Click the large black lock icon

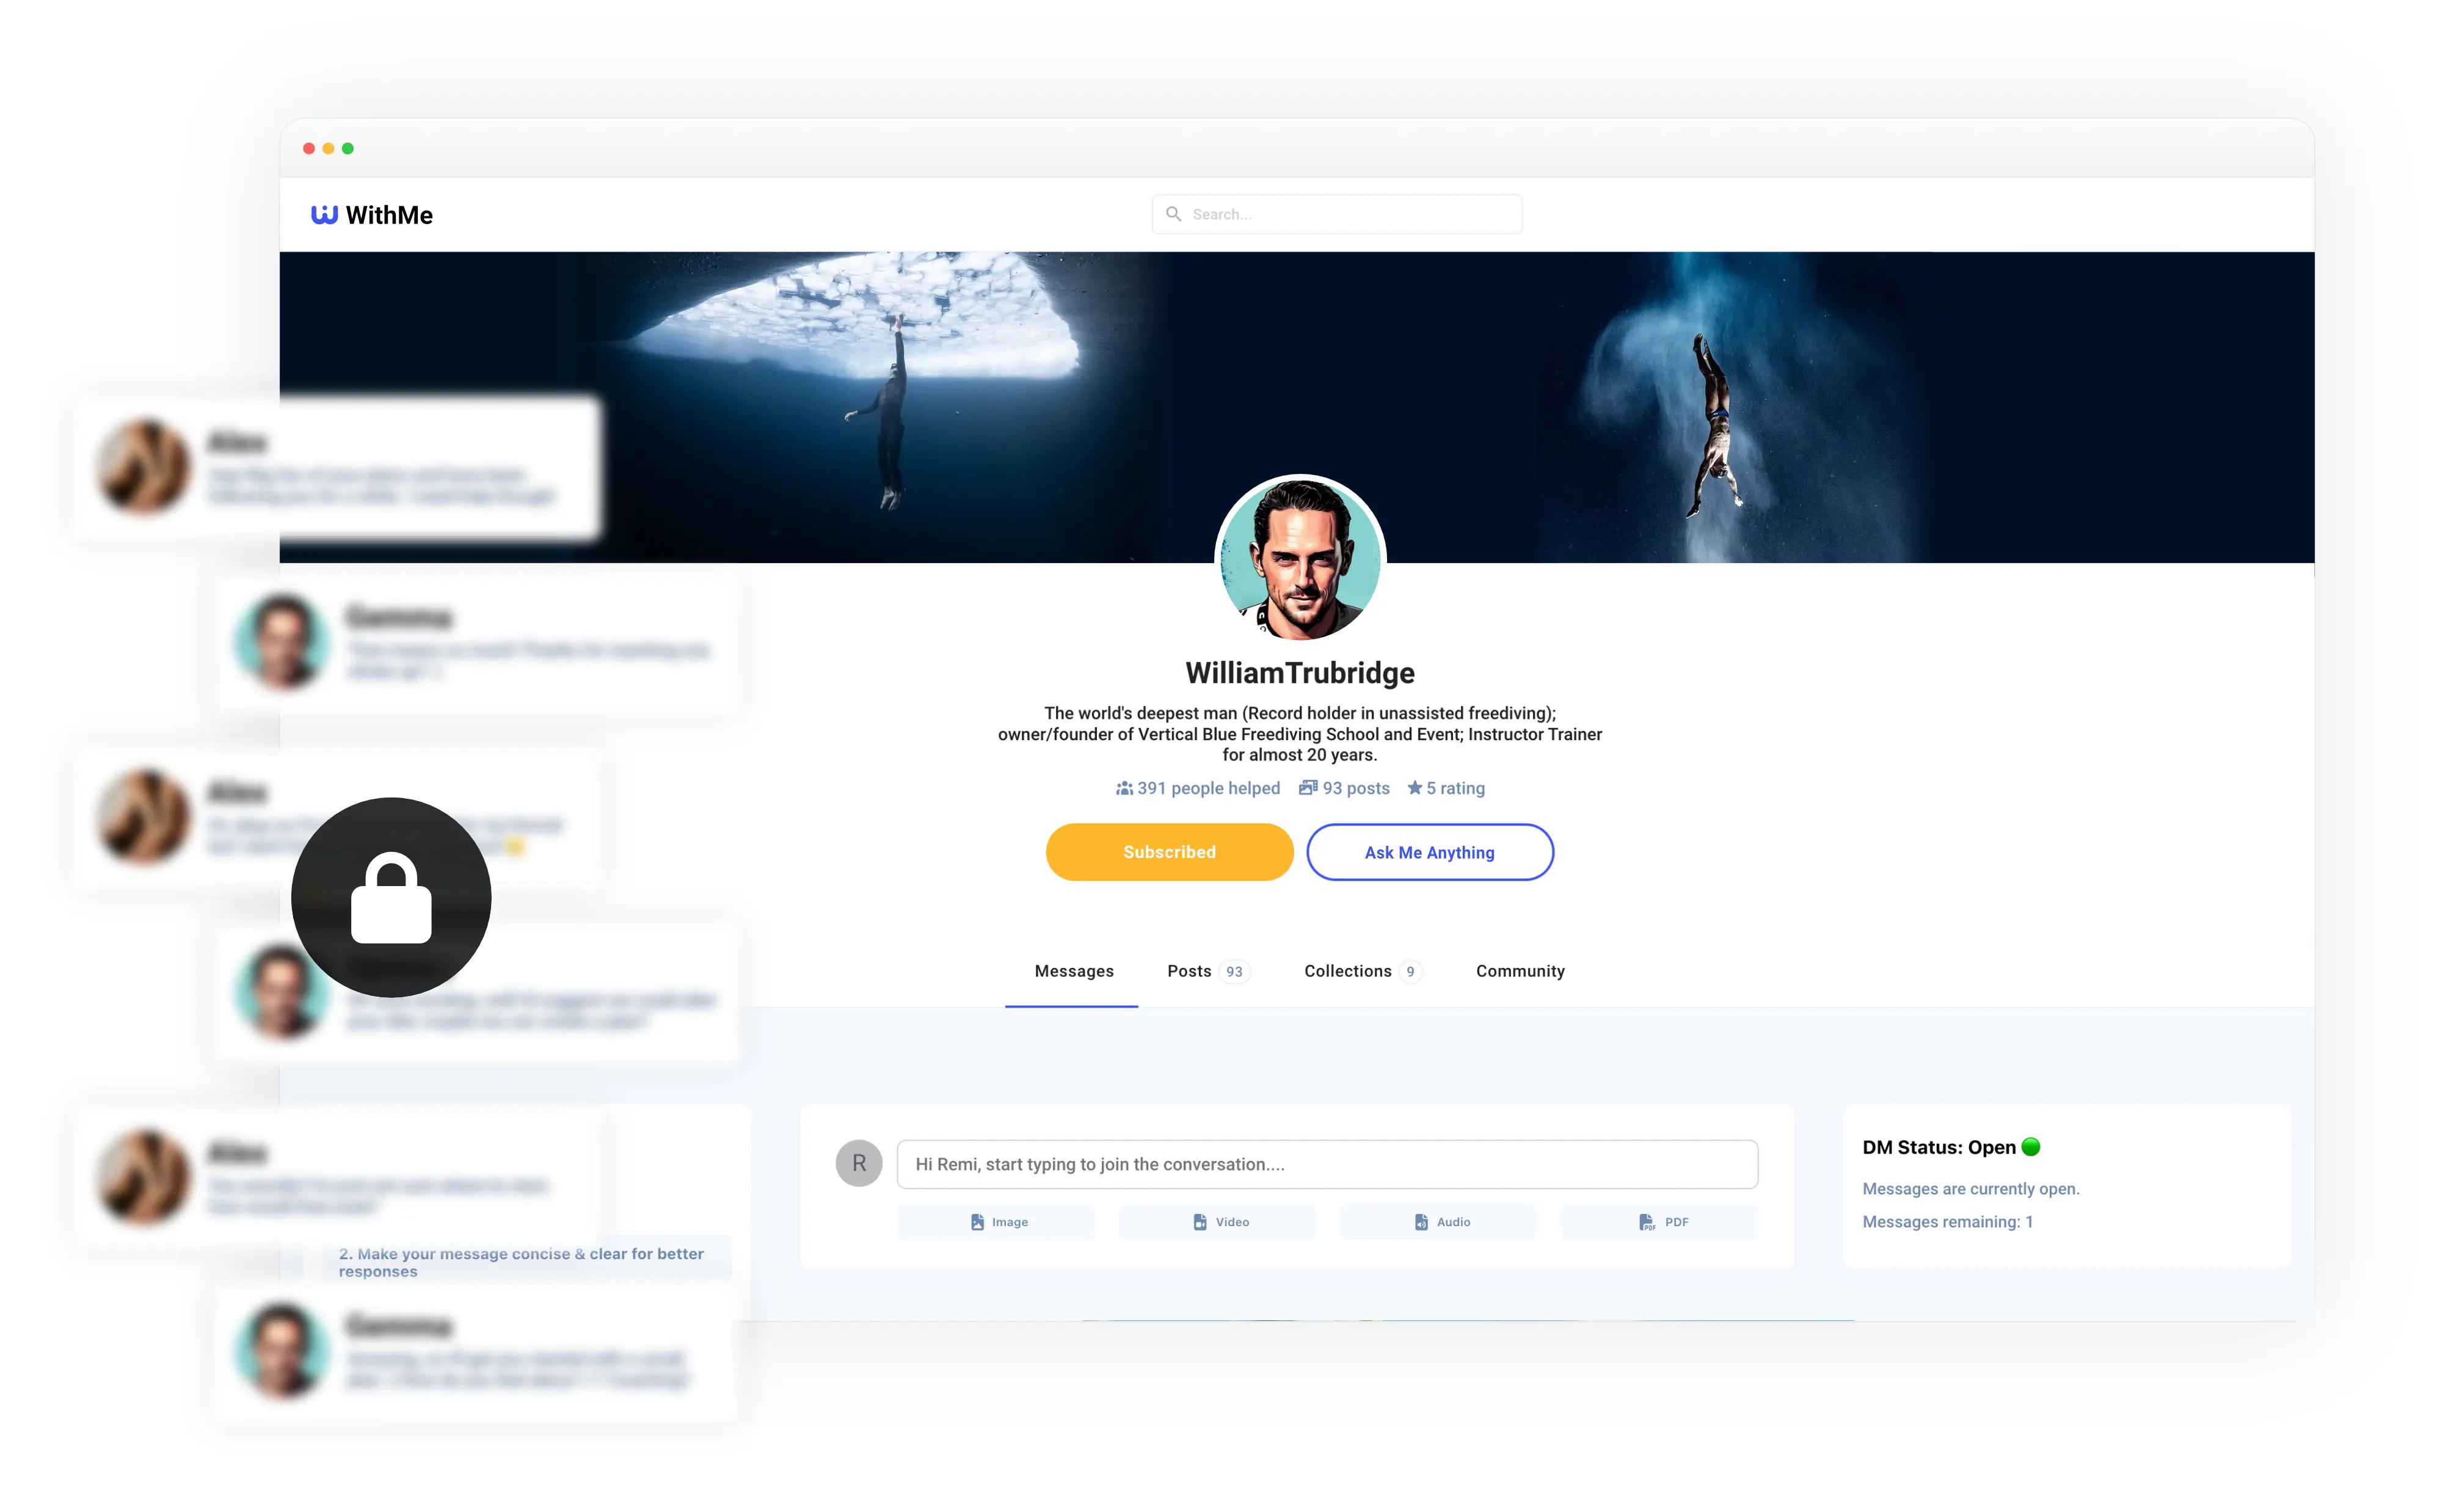coord(391,897)
